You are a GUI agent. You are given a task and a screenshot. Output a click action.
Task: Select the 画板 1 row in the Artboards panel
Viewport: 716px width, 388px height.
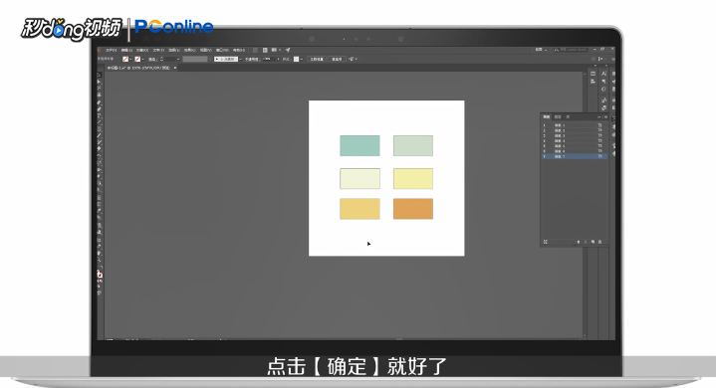575,125
